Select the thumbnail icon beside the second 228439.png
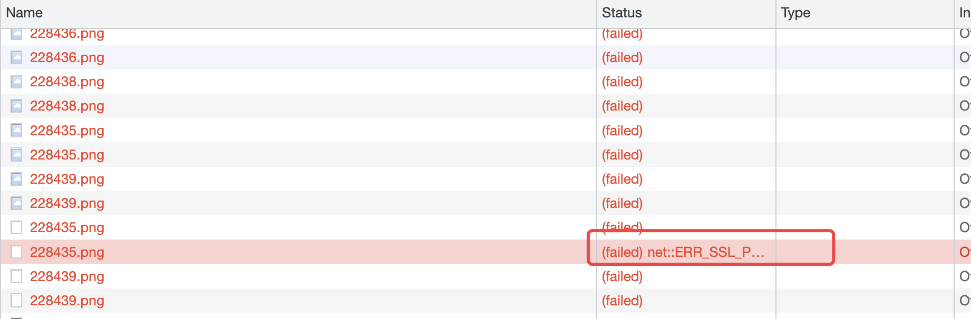 pos(17,203)
